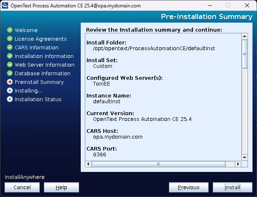Click the installer app icon in title bar

pyautogui.click(x=5, y=6)
